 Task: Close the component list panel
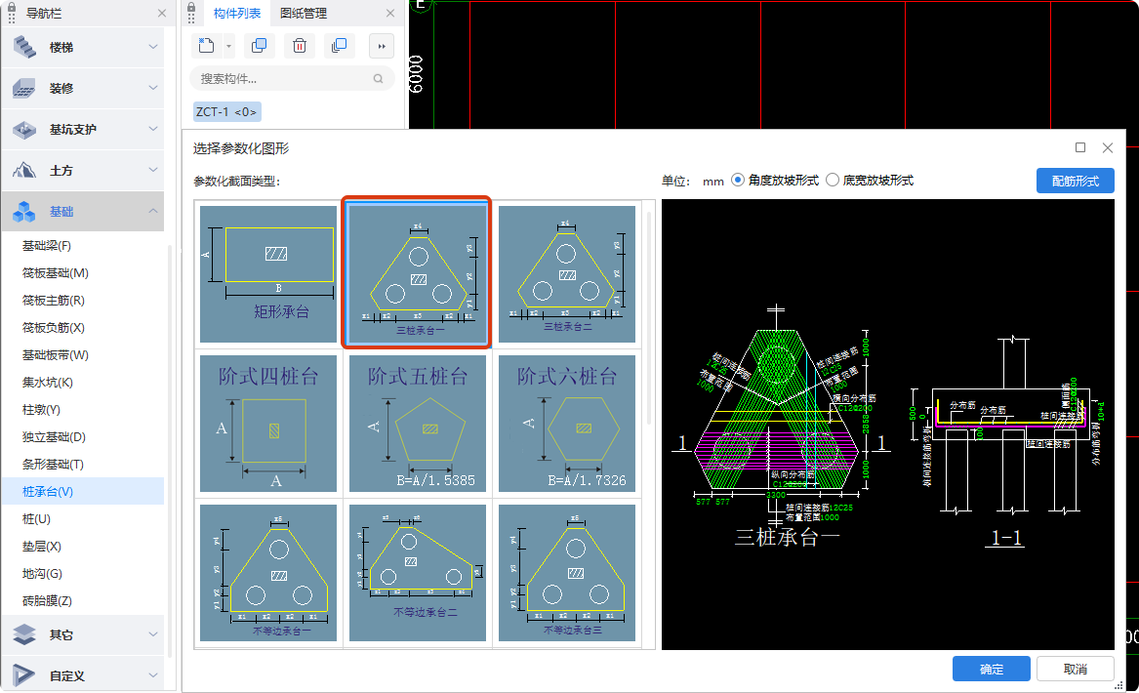390,13
